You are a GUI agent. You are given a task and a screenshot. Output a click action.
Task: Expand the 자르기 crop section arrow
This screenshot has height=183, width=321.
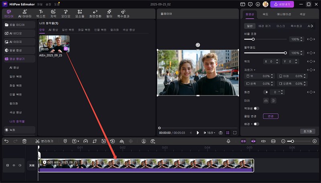(x=254, y=70)
